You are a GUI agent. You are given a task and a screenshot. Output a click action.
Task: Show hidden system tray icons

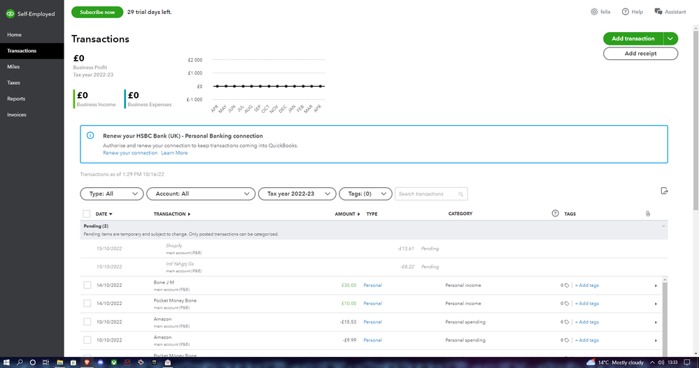pyautogui.click(x=652, y=362)
